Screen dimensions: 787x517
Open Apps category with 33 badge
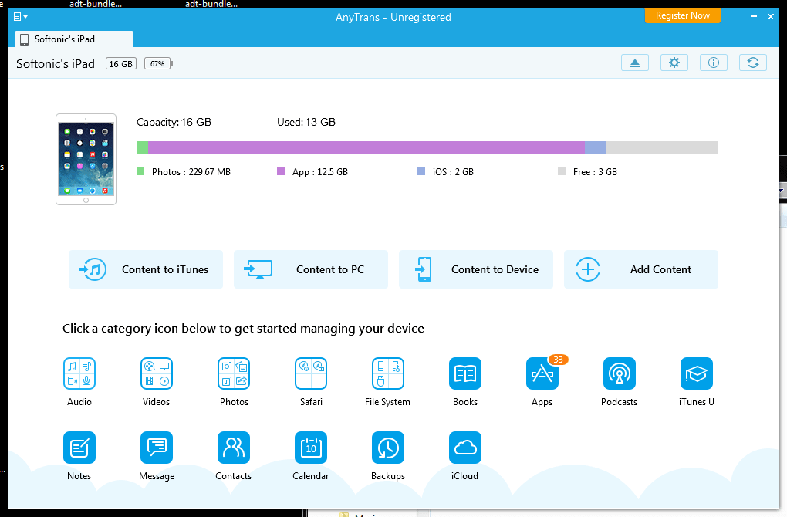[x=542, y=373]
